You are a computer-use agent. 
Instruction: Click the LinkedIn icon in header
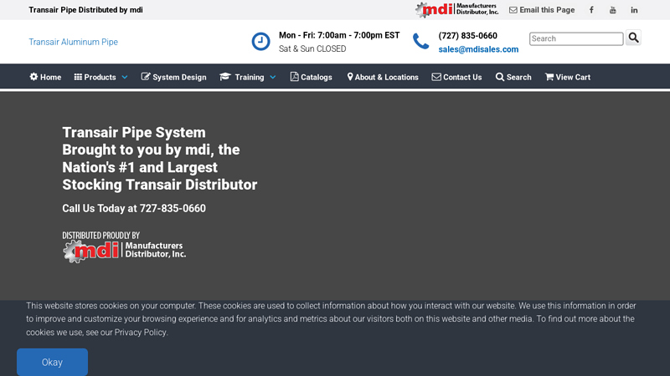[x=634, y=10]
